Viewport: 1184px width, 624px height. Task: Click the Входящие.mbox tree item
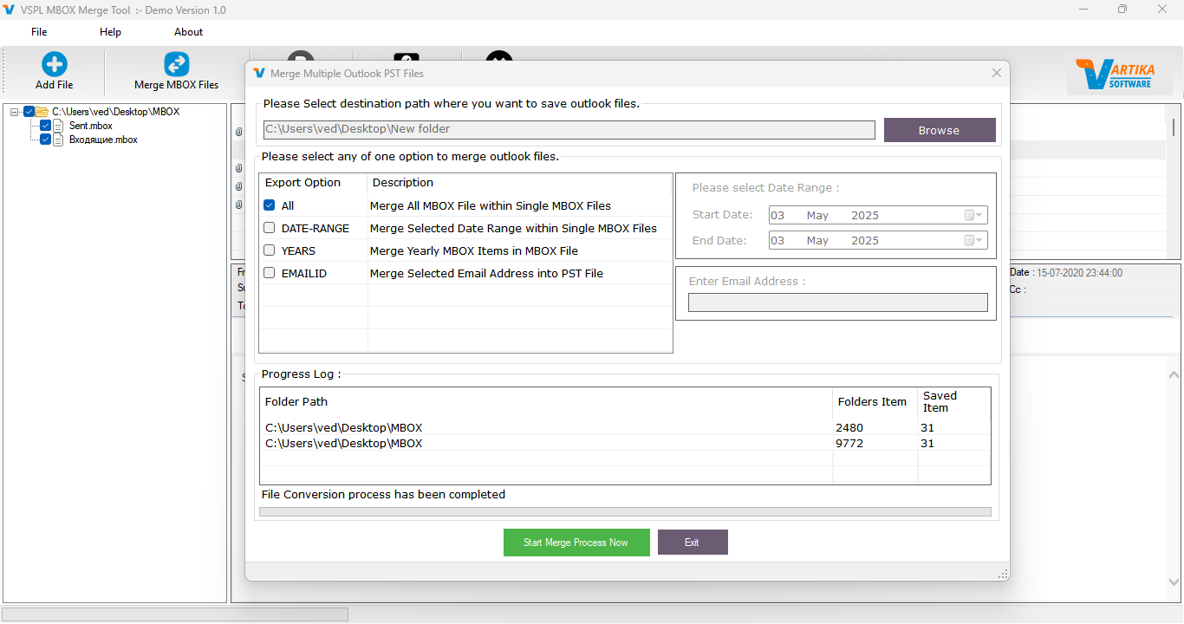point(103,140)
